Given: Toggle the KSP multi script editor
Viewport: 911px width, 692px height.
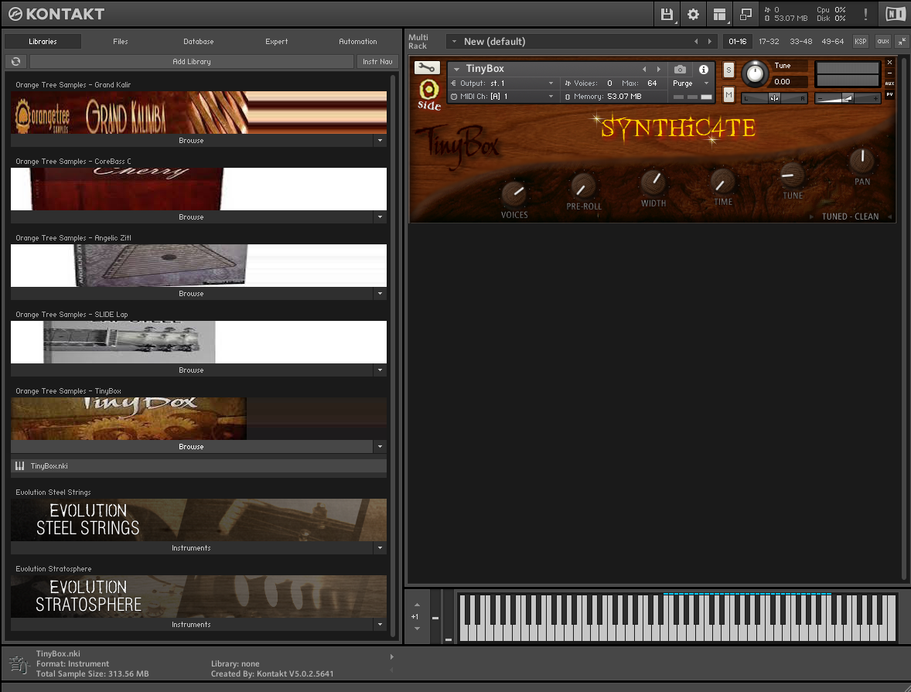Looking at the screenshot, I should tap(861, 41).
